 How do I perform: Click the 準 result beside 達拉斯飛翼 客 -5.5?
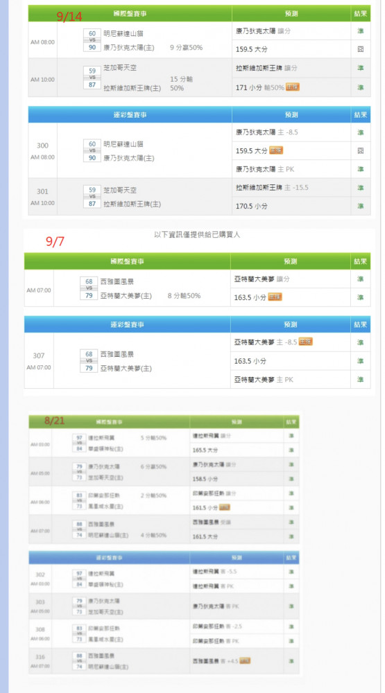tap(291, 572)
